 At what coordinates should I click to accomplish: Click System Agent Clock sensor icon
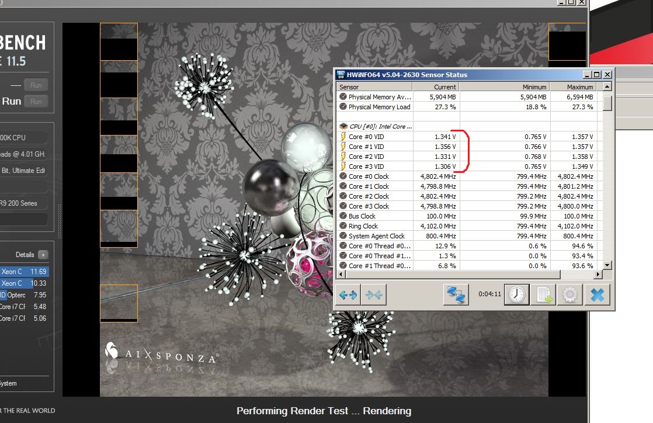(x=343, y=236)
